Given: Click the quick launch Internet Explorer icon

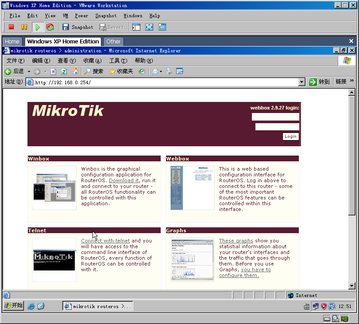Looking at the screenshot, I should [x=31, y=306].
